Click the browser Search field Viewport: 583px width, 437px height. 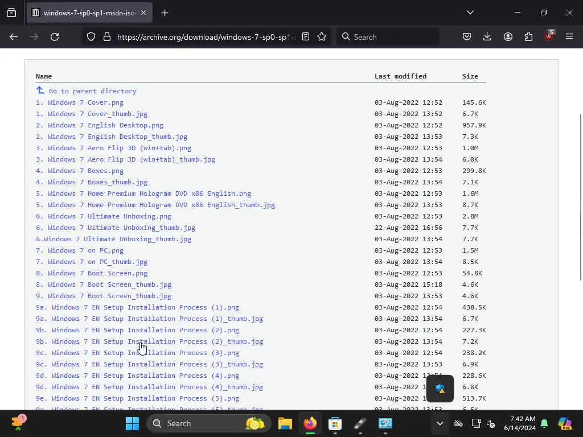pyautogui.click(x=388, y=37)
